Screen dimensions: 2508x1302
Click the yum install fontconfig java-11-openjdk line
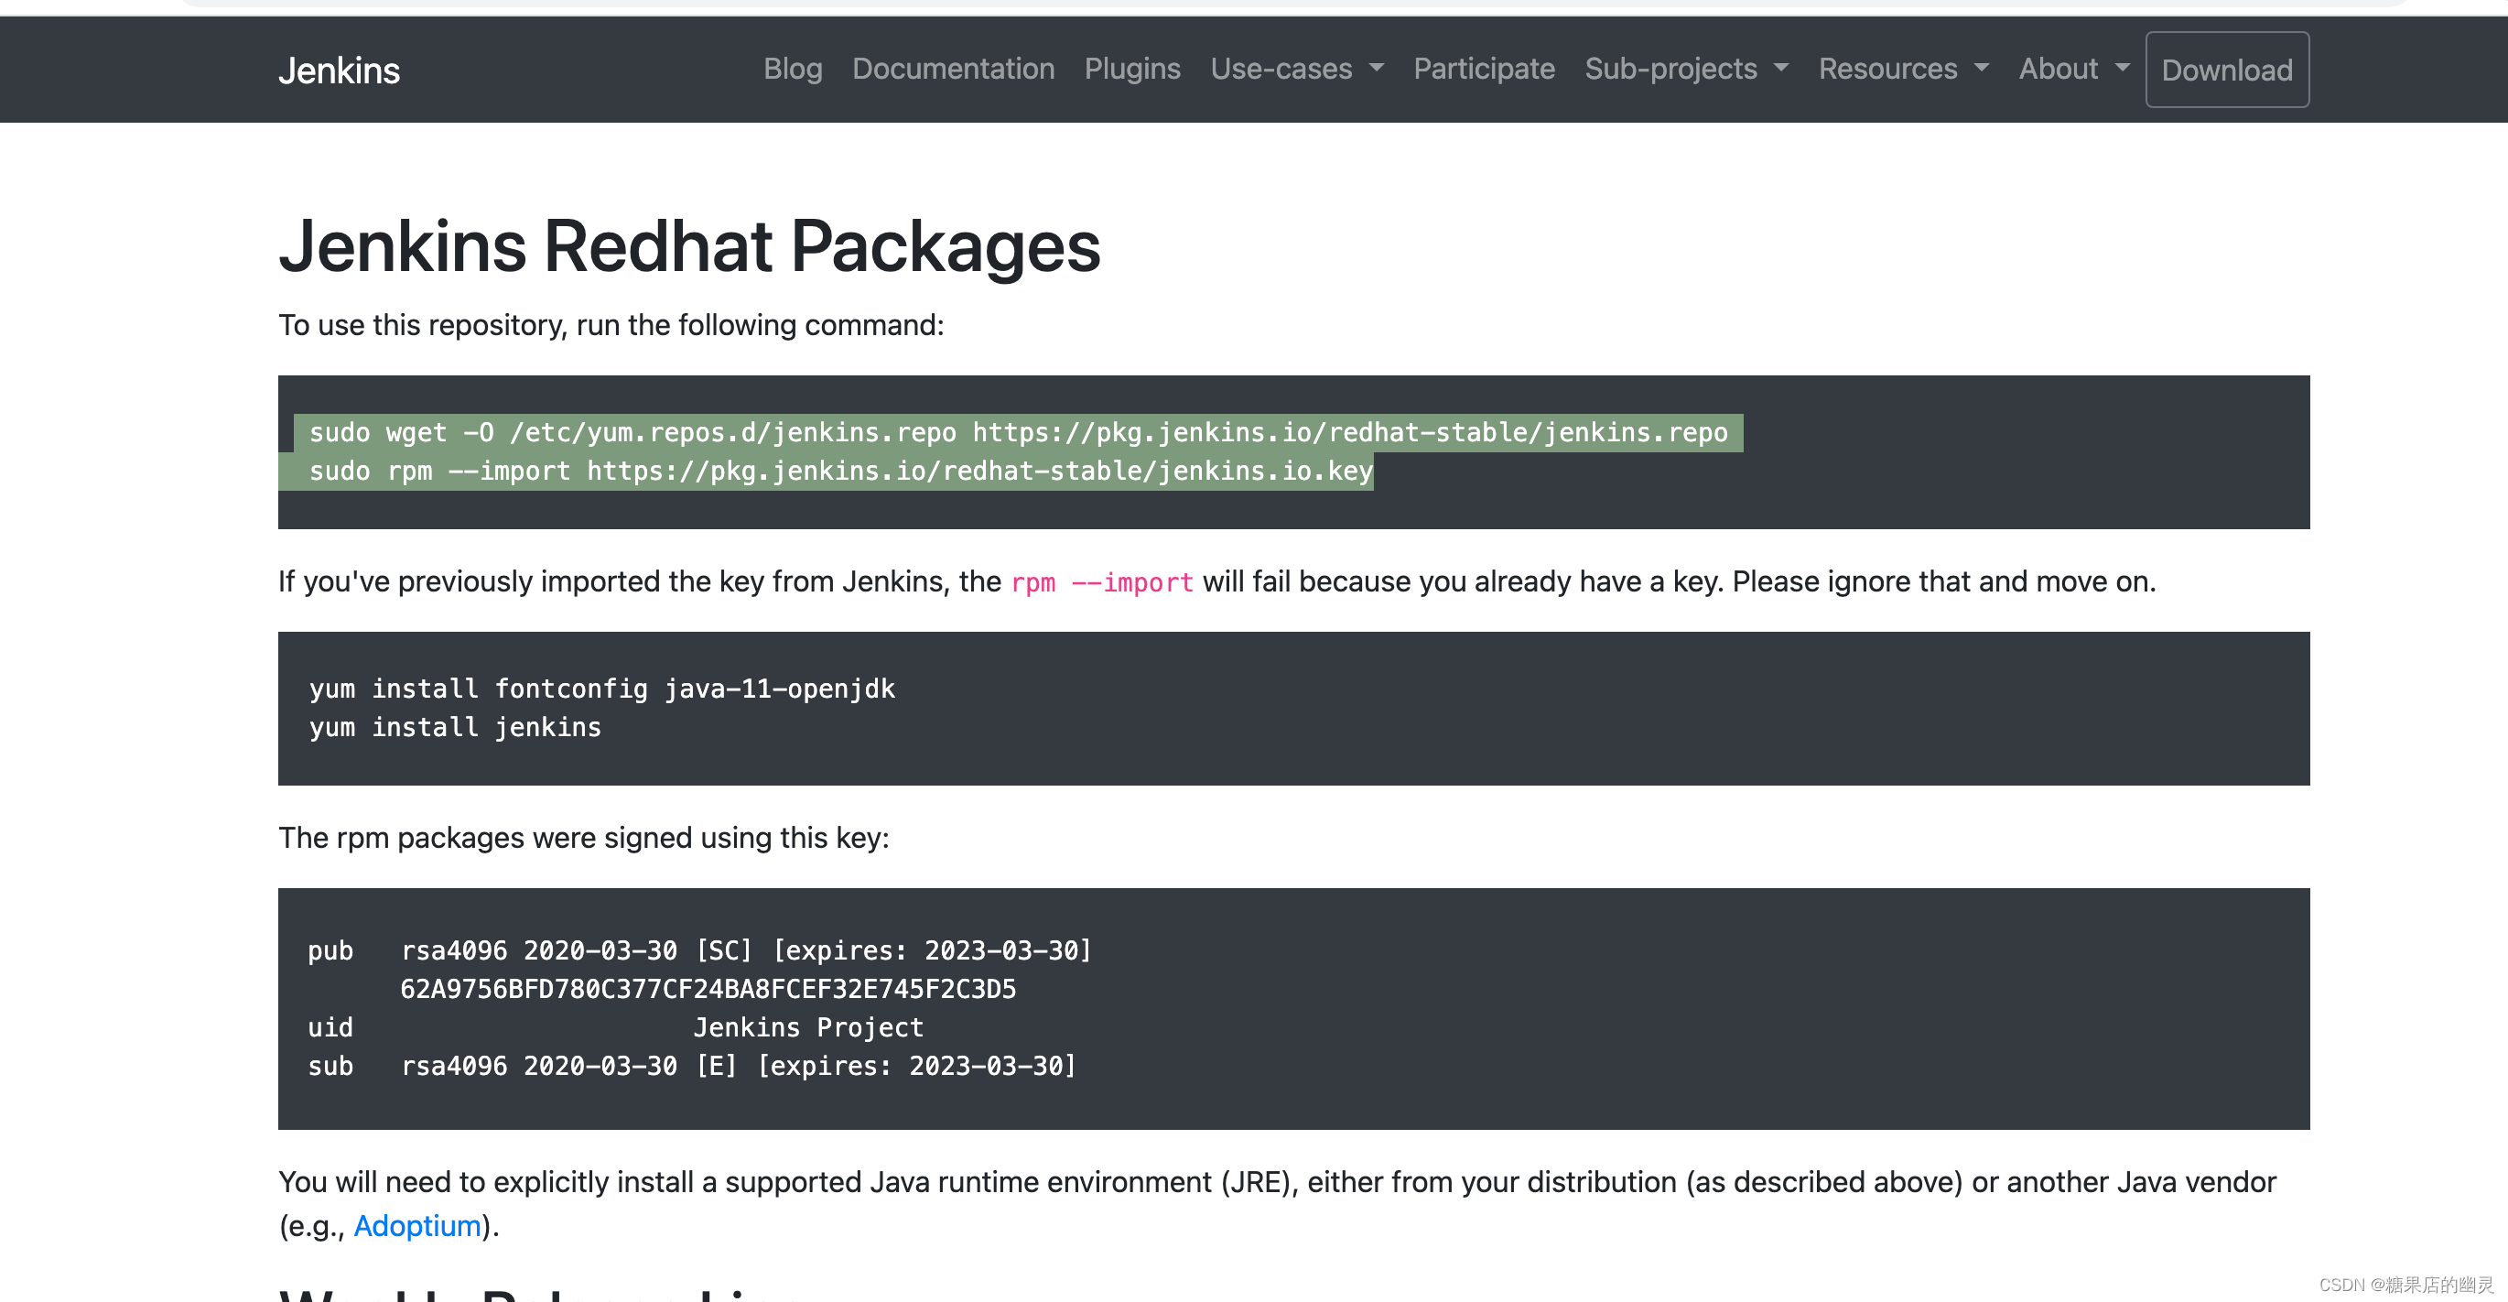601,689
